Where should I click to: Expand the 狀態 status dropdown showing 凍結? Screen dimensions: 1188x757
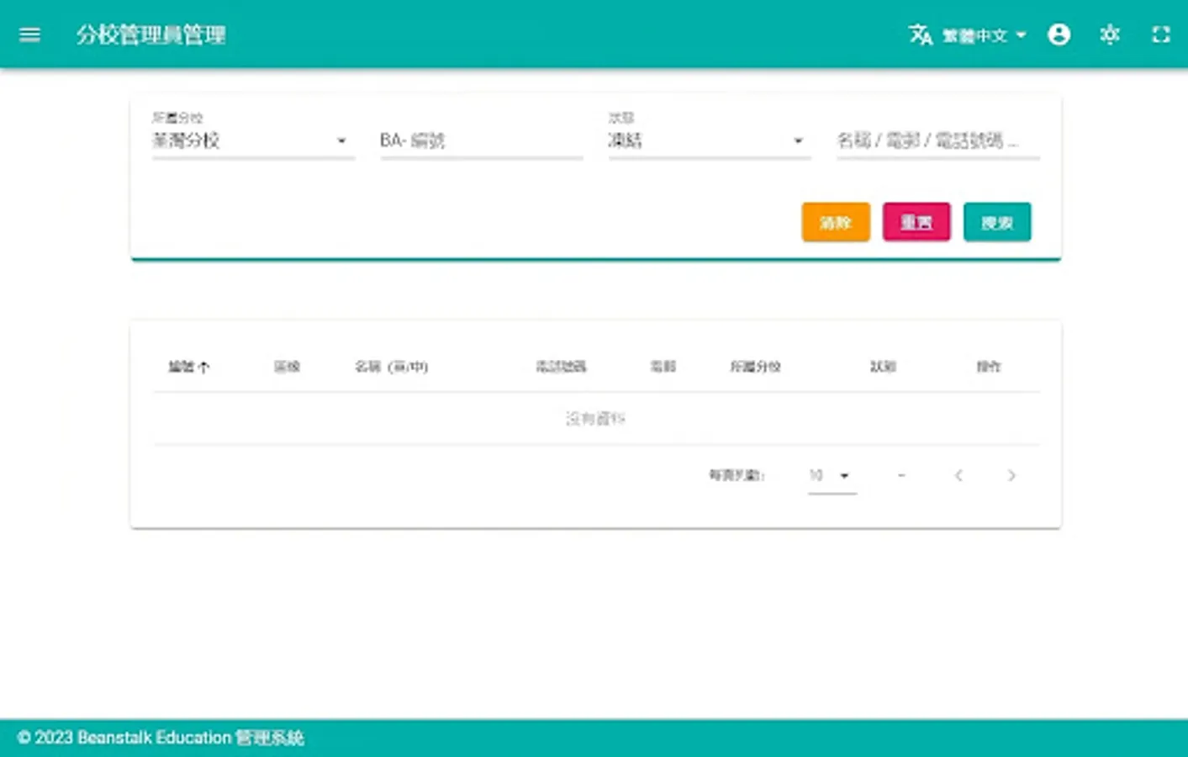[x=709, y=140]
